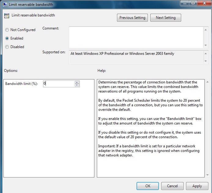Screen dimensions: 212x193
Task: Click the title bar policy icon
Action: (x=5, y=5)
